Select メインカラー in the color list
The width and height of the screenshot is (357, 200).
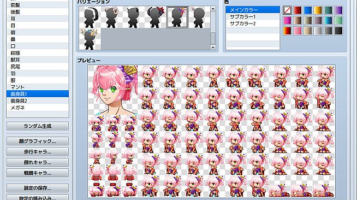[x=253, y=10]
